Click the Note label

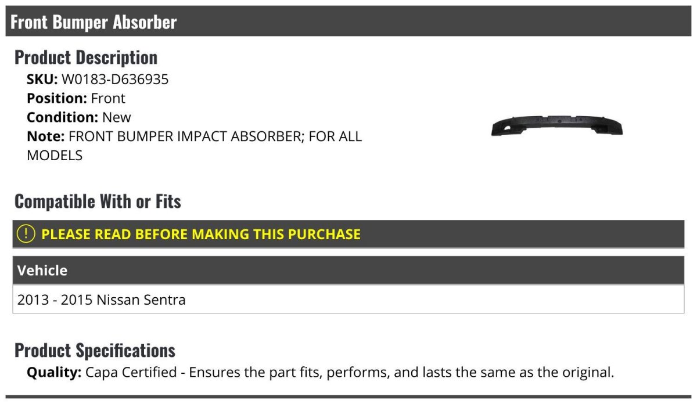pos(45,136)
